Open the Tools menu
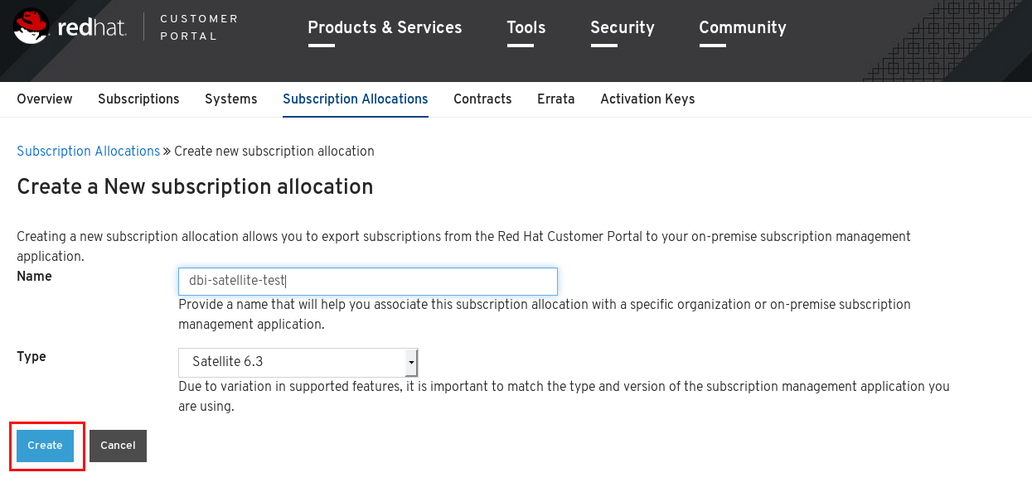 click(526, 27)
